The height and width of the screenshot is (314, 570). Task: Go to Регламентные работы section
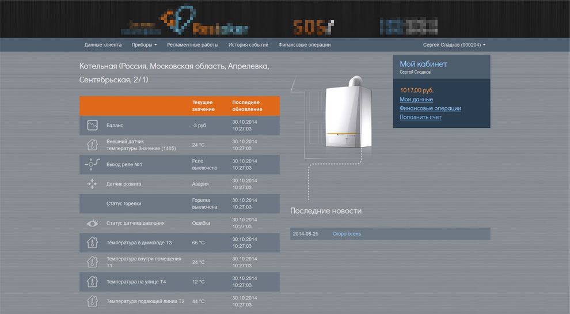click(192, 45)
